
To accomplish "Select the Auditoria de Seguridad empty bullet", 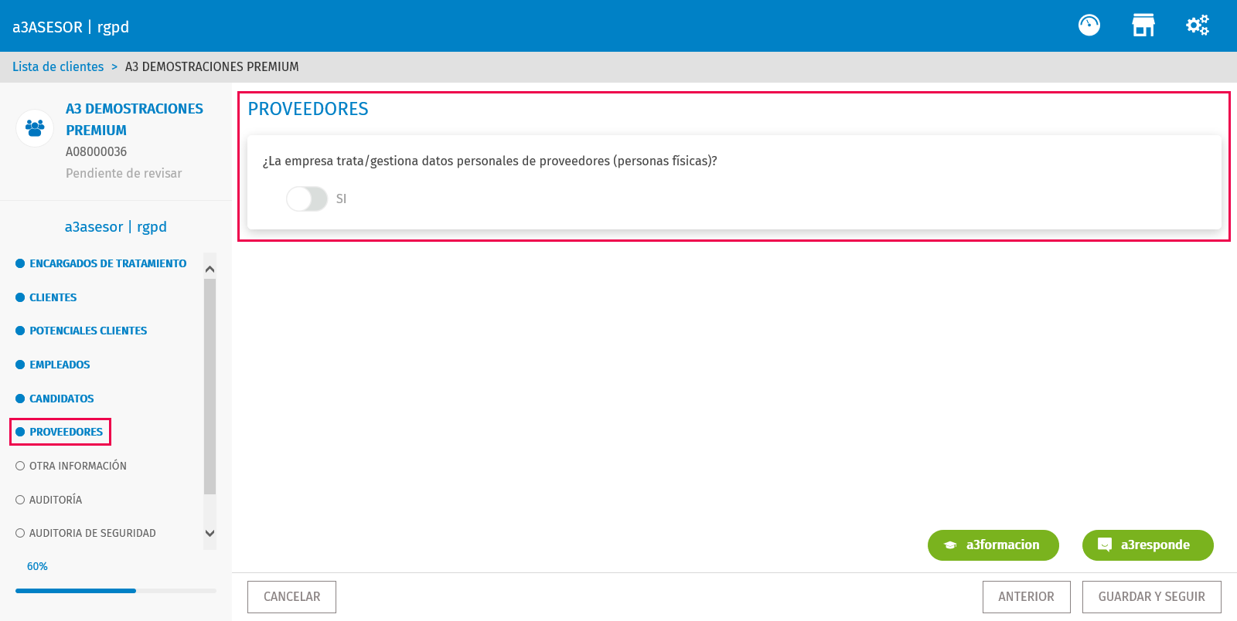I will point(20,533).
